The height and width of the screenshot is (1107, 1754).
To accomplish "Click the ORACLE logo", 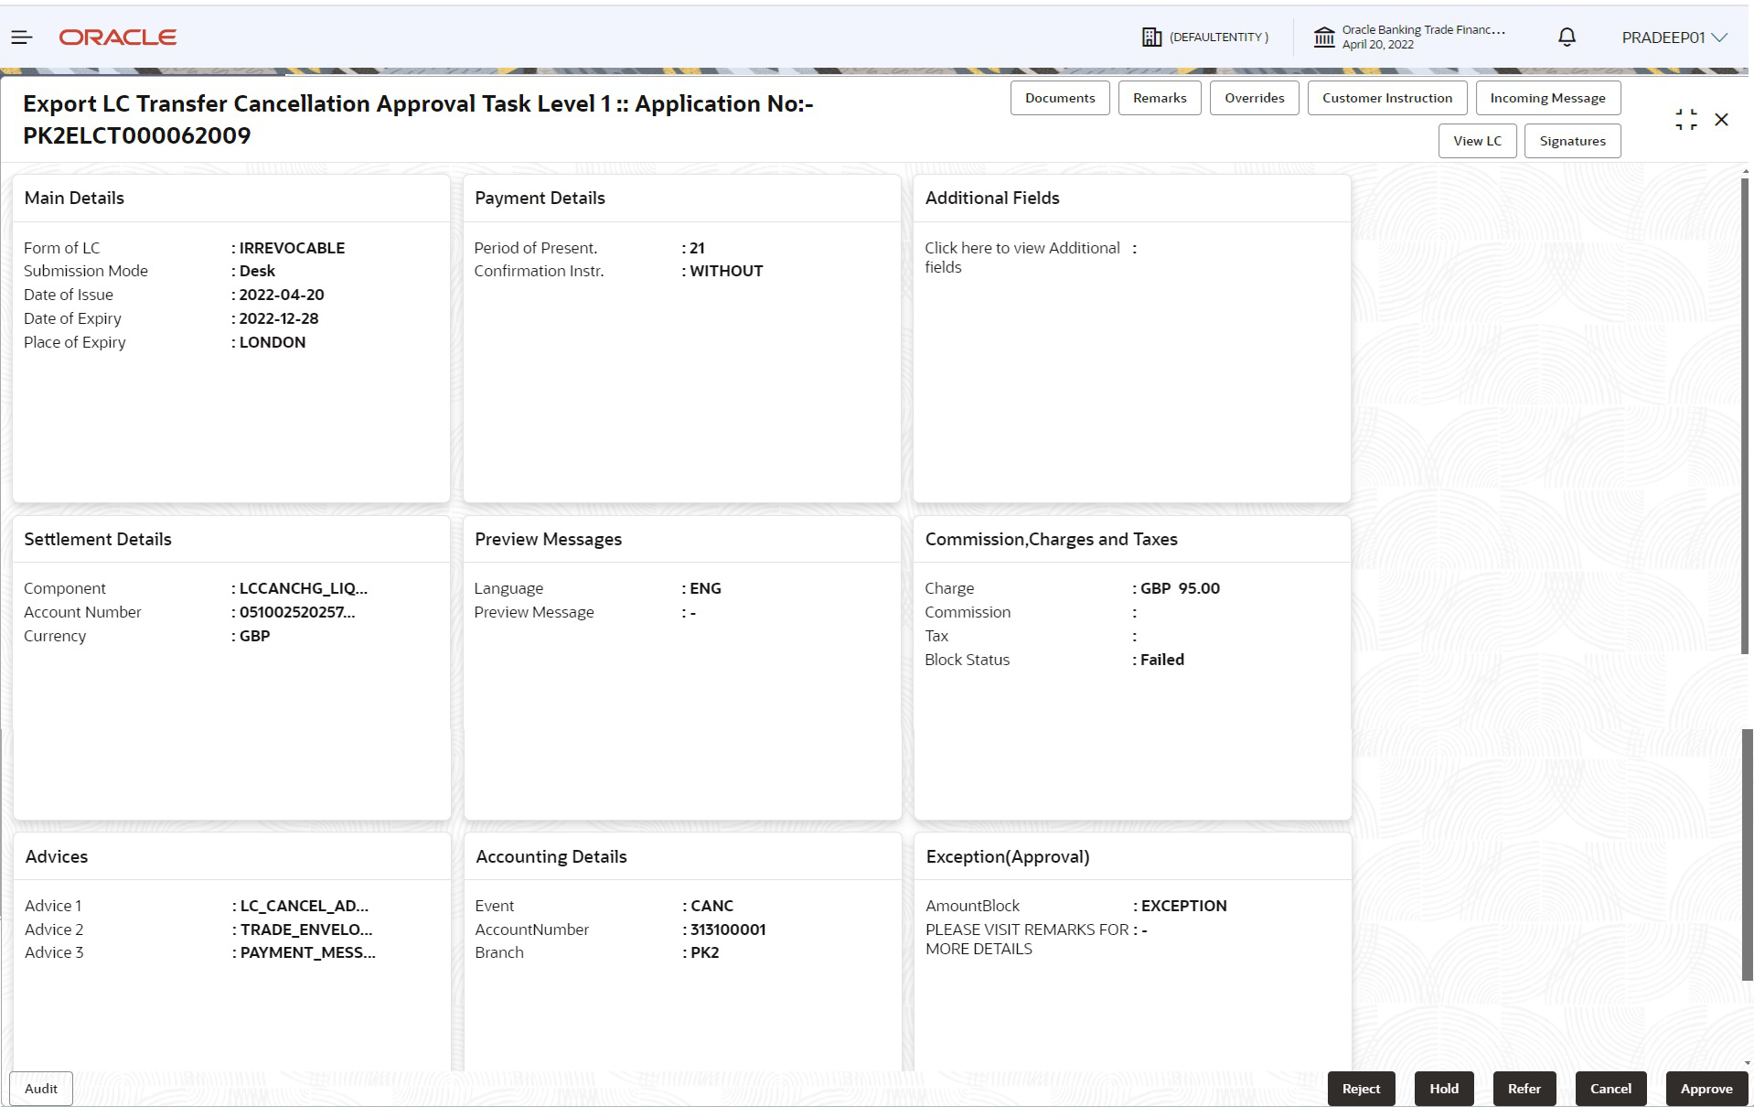I will (x=117, y=37).
